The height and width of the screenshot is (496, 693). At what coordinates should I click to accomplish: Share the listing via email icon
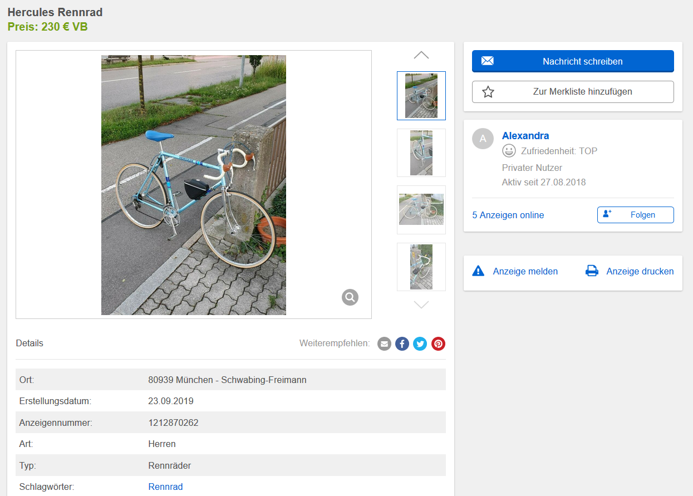384,344
